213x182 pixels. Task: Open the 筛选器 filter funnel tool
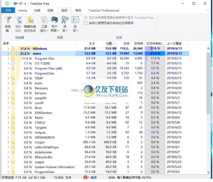pos(8,24)
